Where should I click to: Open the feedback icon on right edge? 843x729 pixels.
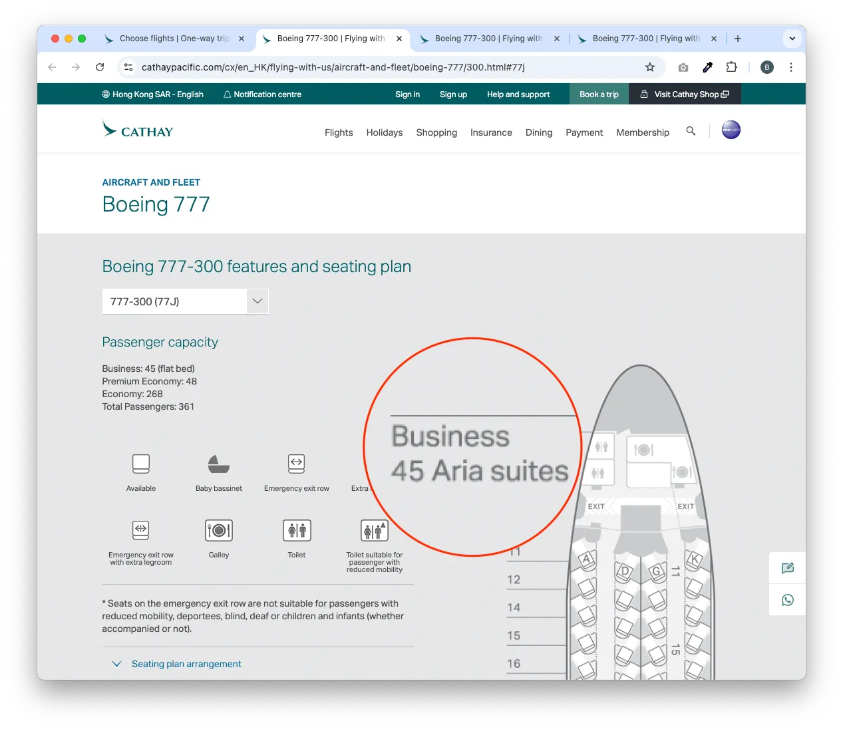click(787, 568)
